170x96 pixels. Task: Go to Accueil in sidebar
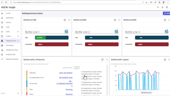point(8,13)
